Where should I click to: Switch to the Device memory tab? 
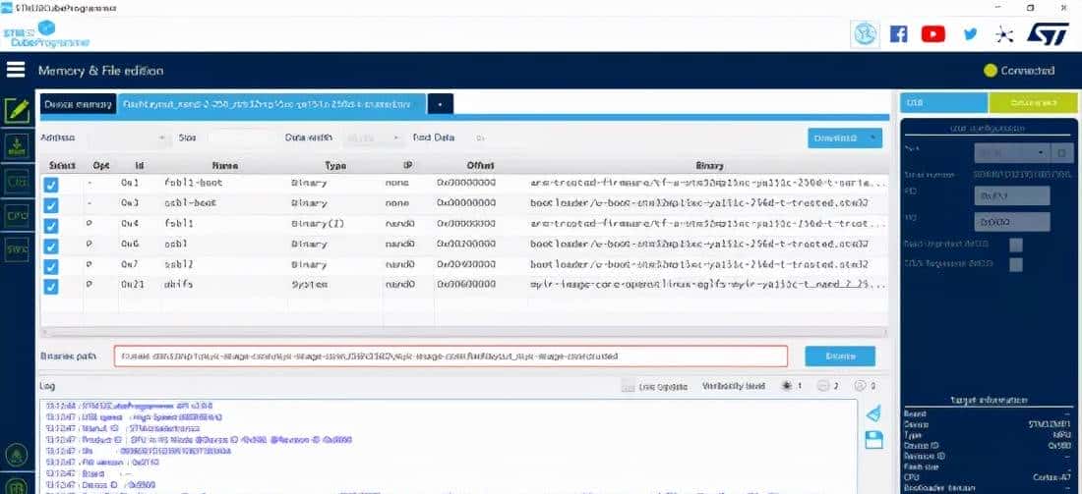(x=78, y=103)
